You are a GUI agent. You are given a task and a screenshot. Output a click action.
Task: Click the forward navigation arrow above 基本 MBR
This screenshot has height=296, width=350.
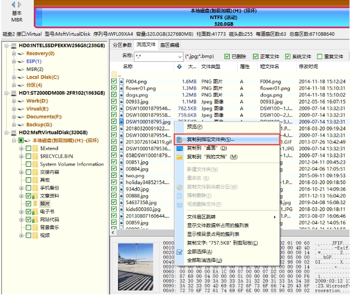point(20,4)
